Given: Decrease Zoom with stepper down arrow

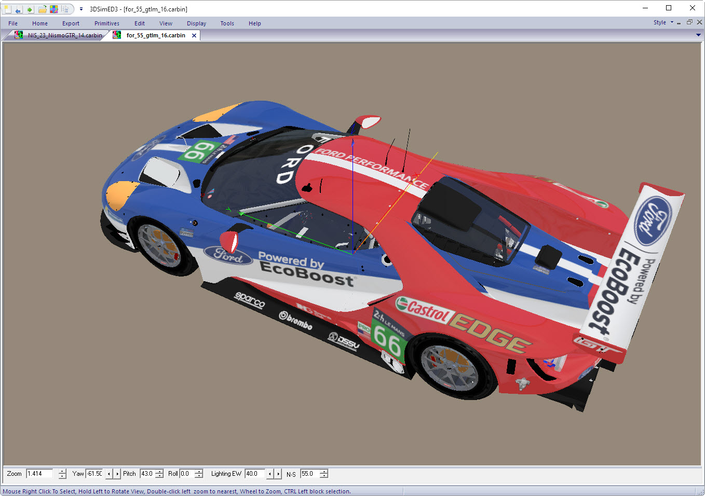Looking at the screenshot, I should coord(62,476).
